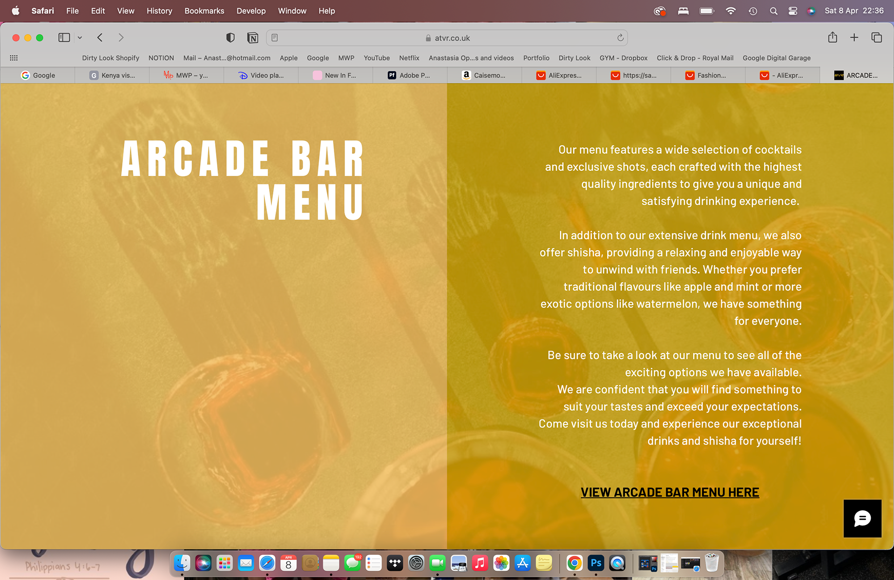This screenshot has width=894, height=580.
Task: Add a new tab with plus
Action: point(854,38)
